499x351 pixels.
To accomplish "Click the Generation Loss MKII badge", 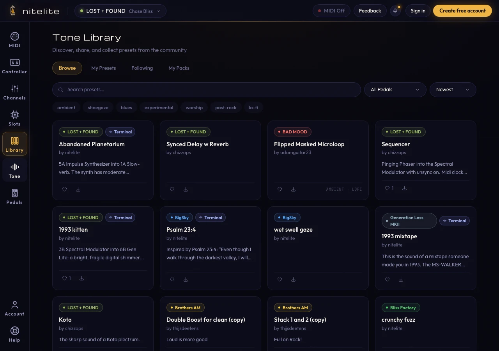I will tap(409, 221).
